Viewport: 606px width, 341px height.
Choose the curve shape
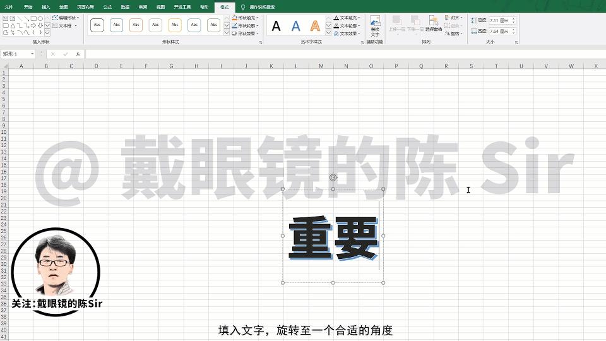[x=27, y=32]
